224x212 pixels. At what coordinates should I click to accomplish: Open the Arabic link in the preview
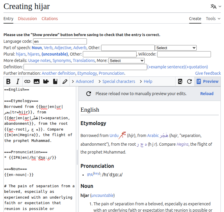pos(153,136)
